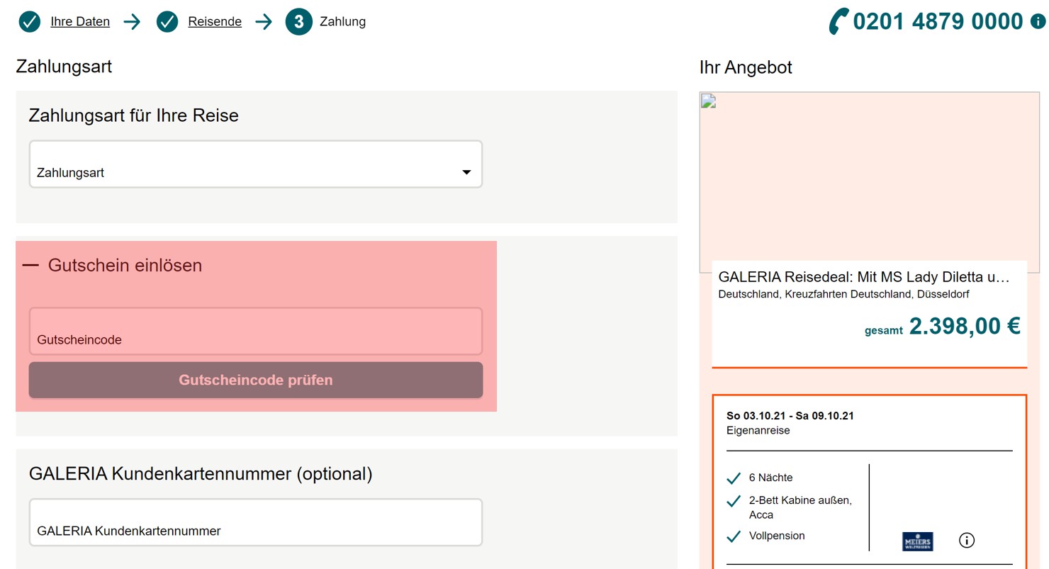The width and height of the screenshot is (1049, 569).
Task: Go back to the Reisende step
Action: [215, 22]
